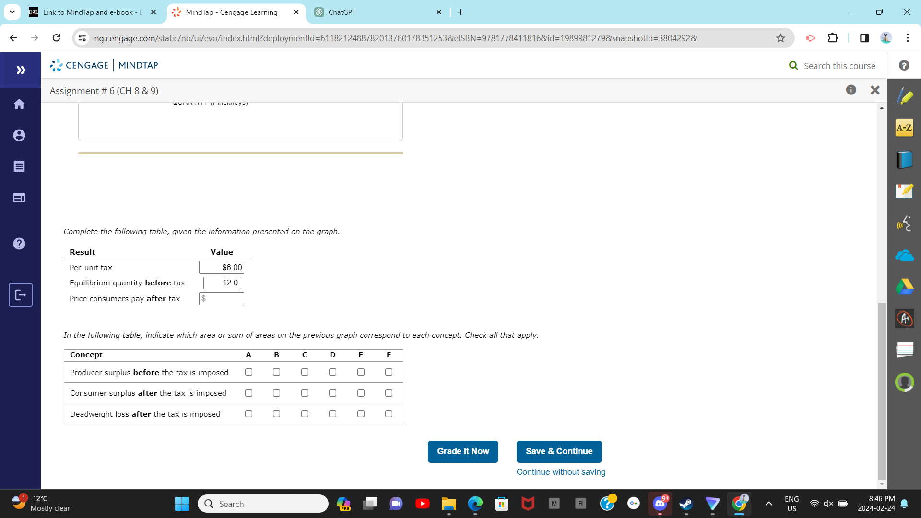Open the Search this course magnifier
The image size is (921, 518).
pyautogui.click(x=793, y=66)
